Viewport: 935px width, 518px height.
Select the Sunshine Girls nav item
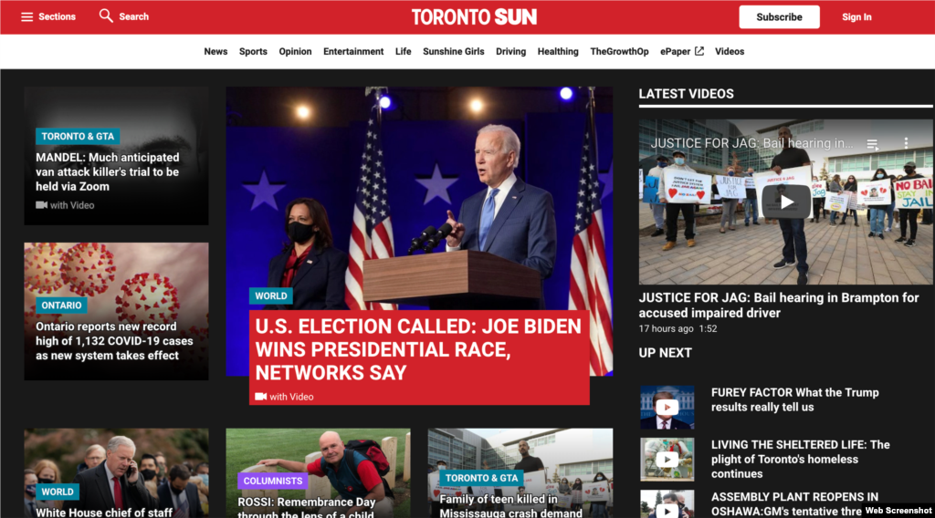pyautogui.click(x=453, y=52)
